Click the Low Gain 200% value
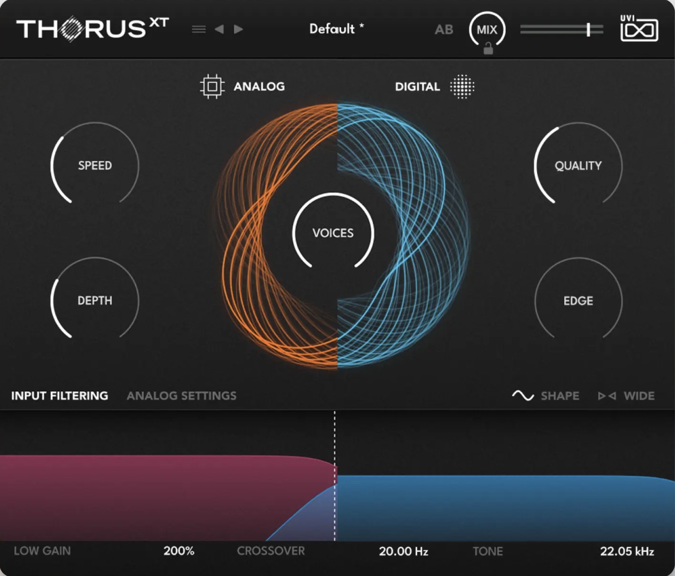675x576 pixels. tap(179, 551)
